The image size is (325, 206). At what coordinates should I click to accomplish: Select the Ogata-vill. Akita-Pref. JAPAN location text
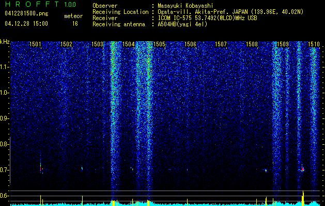tap(230, 12)
